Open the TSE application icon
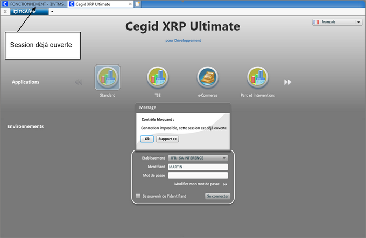 tap(158, 78)
